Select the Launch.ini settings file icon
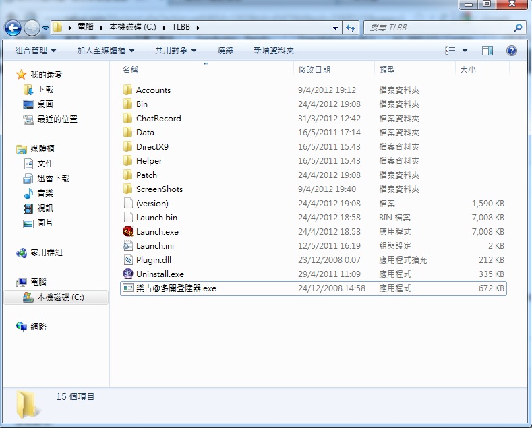 128,245
